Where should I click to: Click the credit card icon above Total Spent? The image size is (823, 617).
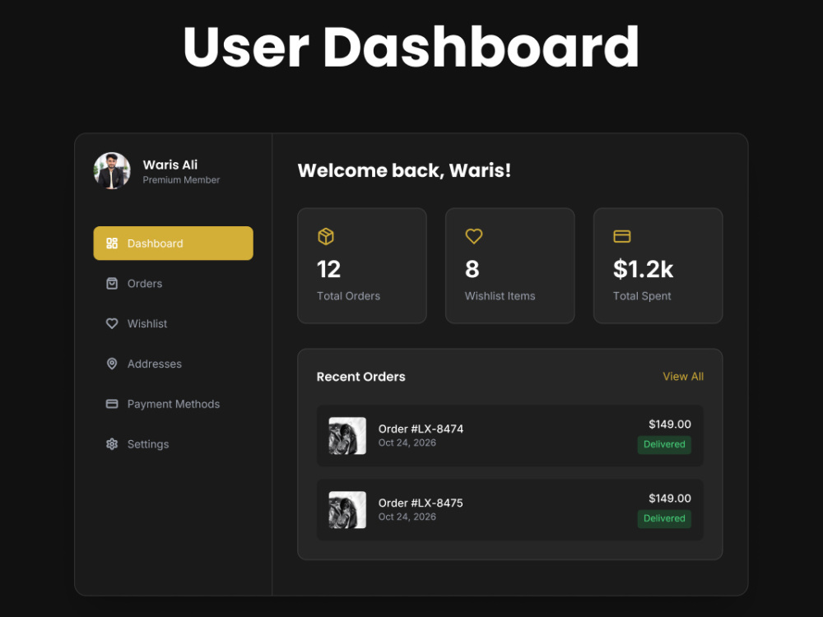pyautogui.click(x=622, y=236)
